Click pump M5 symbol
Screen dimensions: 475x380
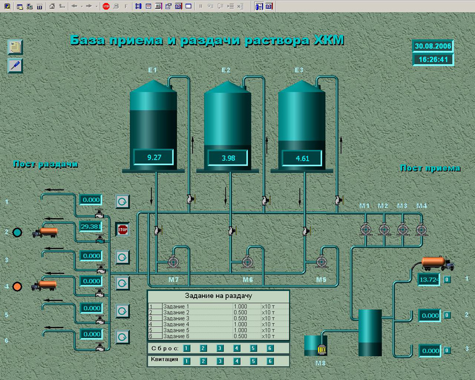pos(321,262)
